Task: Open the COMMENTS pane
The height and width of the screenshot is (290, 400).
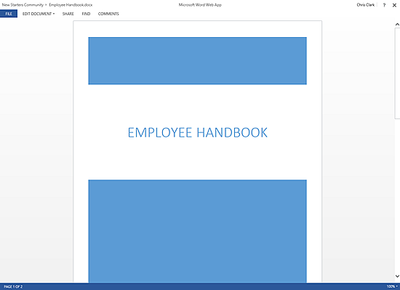Action: pos(108,14)
